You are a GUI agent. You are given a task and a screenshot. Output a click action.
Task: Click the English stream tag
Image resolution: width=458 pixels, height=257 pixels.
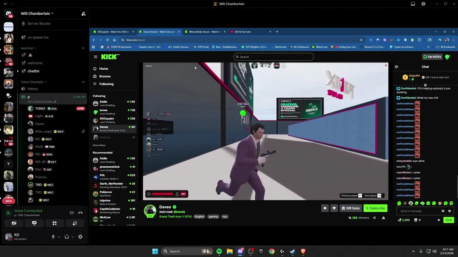pos(199,217)
